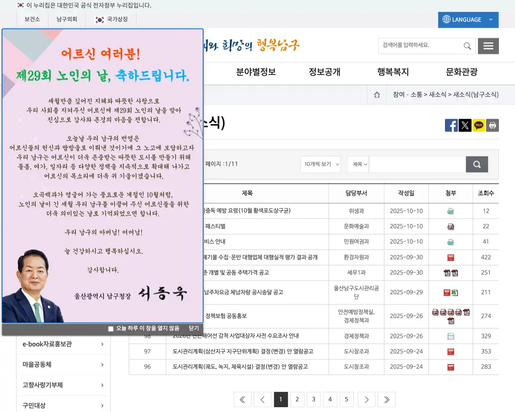Viewport: 515px width, 412px height.
Task: Open attachment icon in 위생과 row
Action: (451, 211)
